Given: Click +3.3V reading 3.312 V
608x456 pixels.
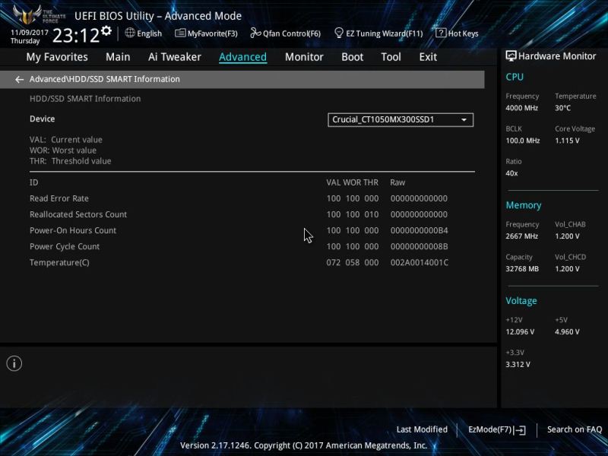Looking at the screenshot, I should pos(518,365).
